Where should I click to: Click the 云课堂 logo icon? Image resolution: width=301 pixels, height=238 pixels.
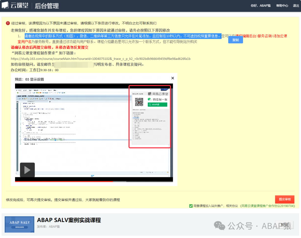pyautogui.click(x=5, y=5)
